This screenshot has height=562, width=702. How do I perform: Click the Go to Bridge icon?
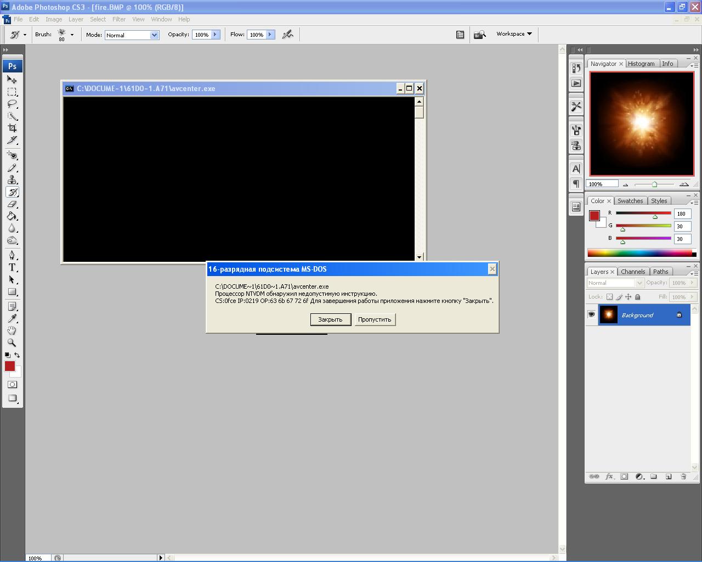click(x=480, y=35)
